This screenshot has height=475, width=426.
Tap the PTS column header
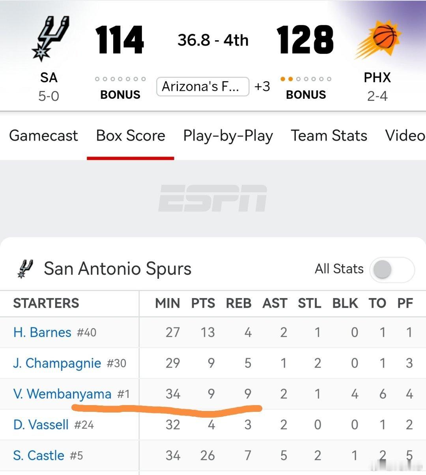tap(203, 303)
